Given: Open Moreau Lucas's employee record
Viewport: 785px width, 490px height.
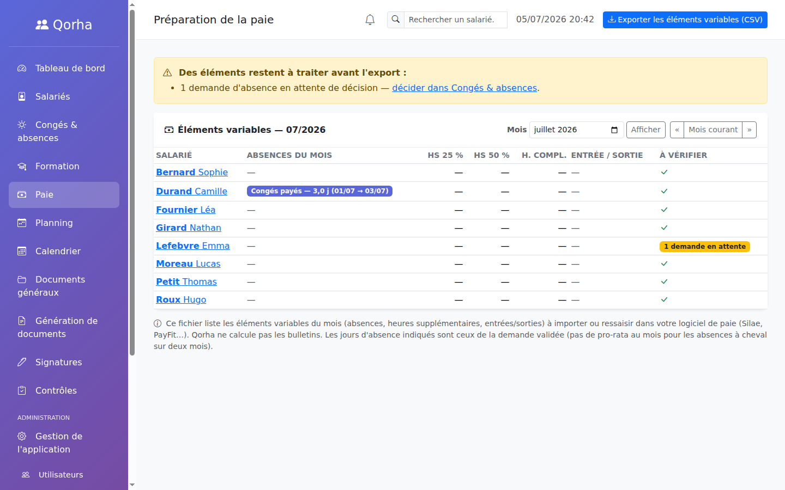Looking at the screenshot, I should tap(188, 264).
